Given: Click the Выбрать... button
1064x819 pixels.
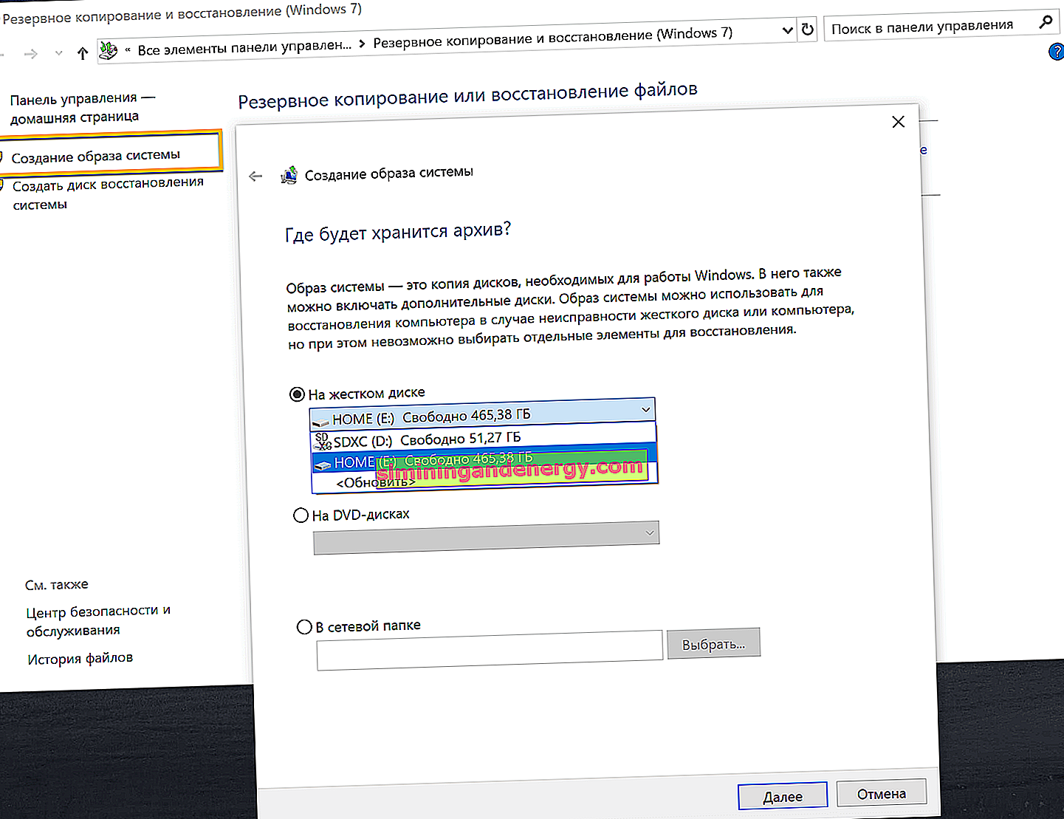Looking at the screenshot, I should pos(713,643).
